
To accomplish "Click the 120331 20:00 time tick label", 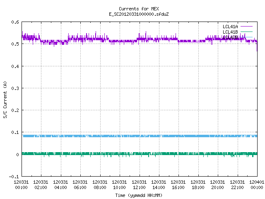I will pyautogui.click(x=217, y=185).
